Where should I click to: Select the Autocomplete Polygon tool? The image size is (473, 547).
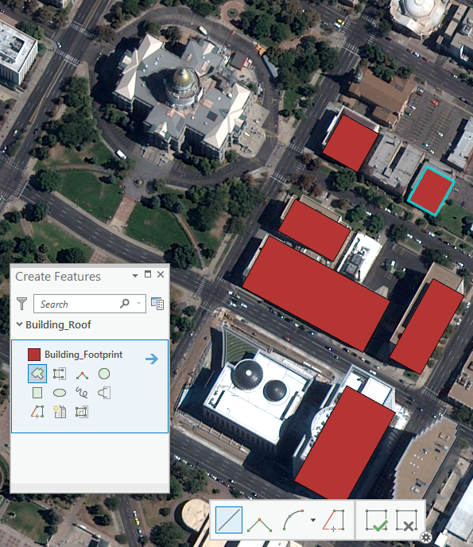coord(60,374)
